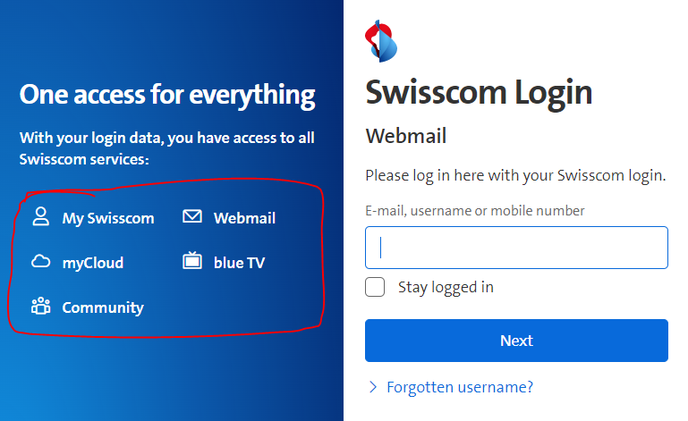Viewport: 688px width, 421px height.
Task: Click the One access for everything heading
Action: [167, 95]
